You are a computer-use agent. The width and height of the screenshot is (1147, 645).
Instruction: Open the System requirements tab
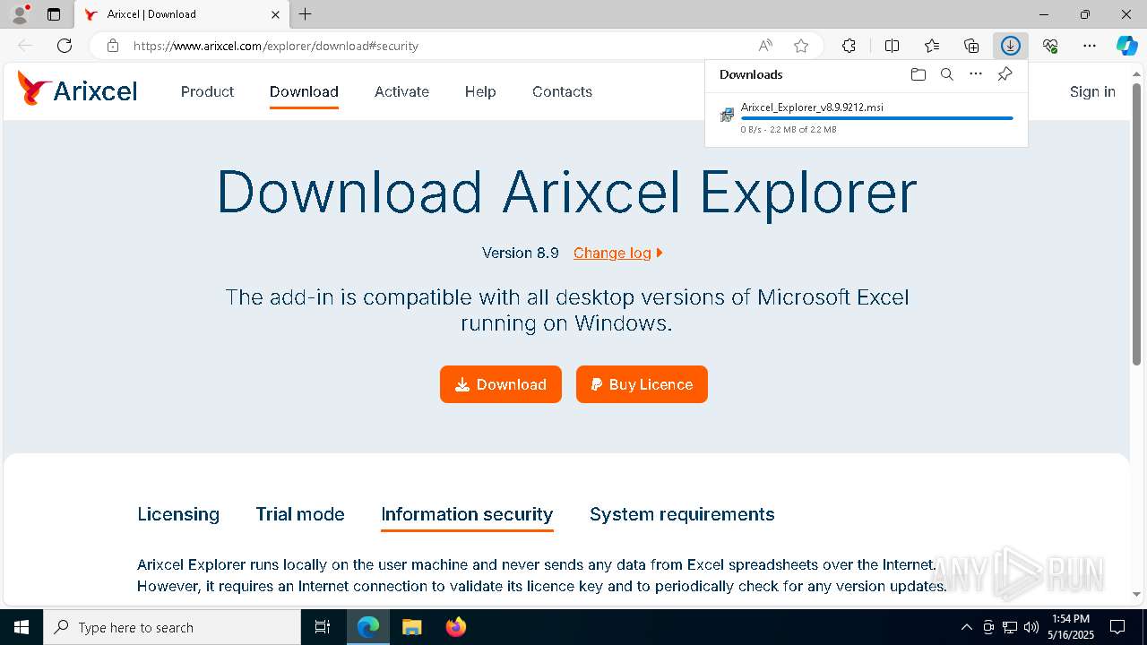click(682, 514)
